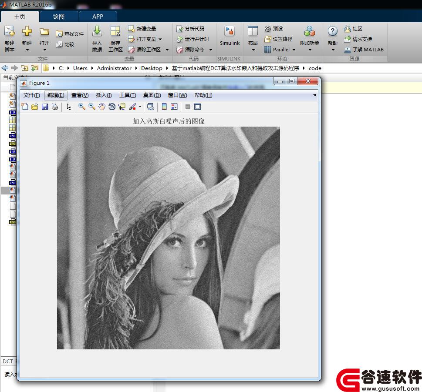
Task: Launch Simulink from the ribbon
Action: pos(230,36)
